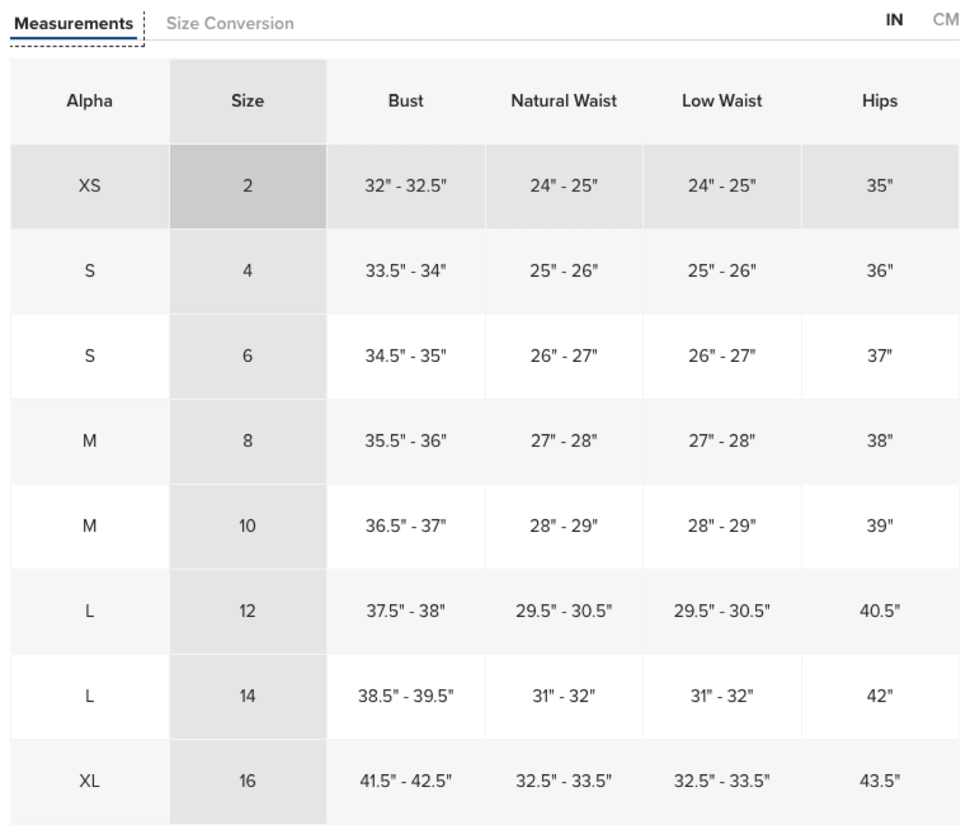Switch units to CM

point(945,20)
